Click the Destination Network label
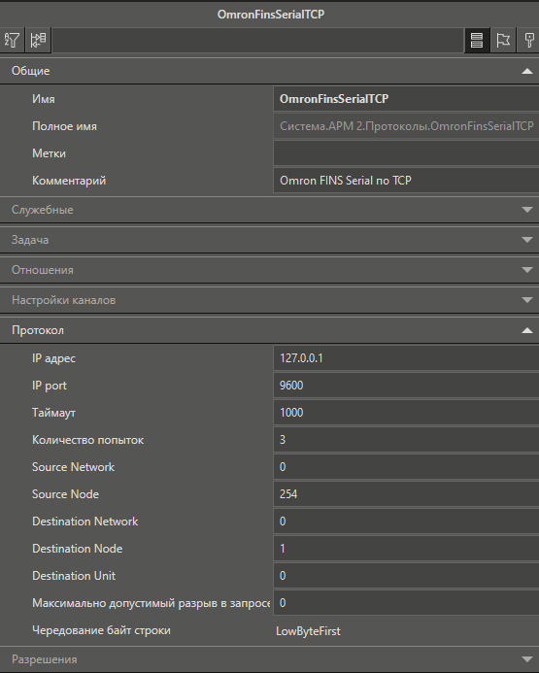The width and height of the screenshot is (539, 673). (x=84, y=522)
